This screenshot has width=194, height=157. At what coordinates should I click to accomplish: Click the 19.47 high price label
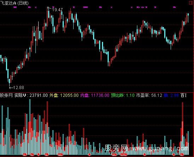(x=57, y=10)
